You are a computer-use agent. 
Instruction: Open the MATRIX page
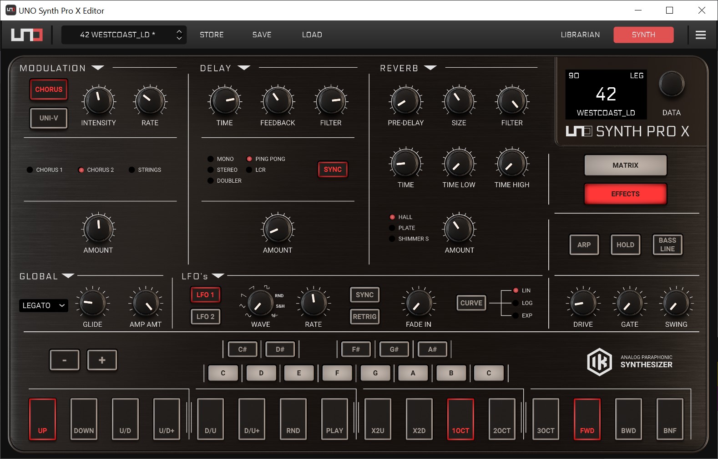click(625, 165)
